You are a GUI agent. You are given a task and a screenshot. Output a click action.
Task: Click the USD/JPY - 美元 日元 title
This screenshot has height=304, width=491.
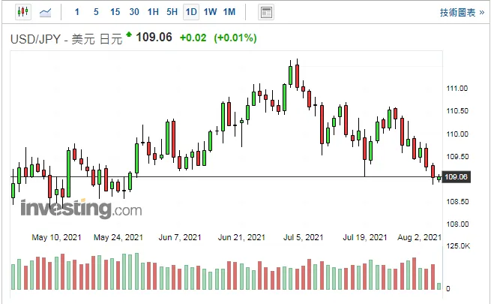coord(66,39)
